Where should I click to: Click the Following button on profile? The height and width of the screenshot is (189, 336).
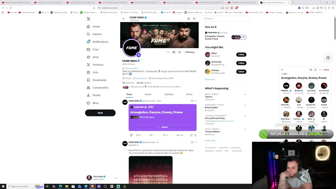pos(190,52)
